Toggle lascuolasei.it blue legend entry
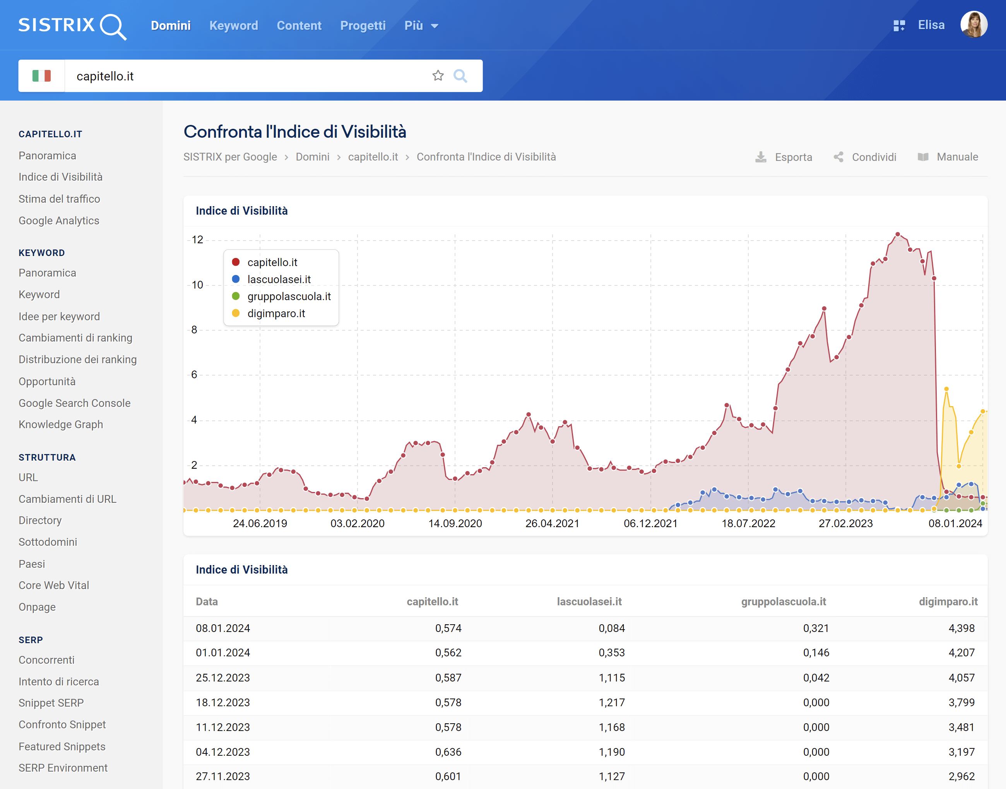1006x789 pixels. (272, 280)
